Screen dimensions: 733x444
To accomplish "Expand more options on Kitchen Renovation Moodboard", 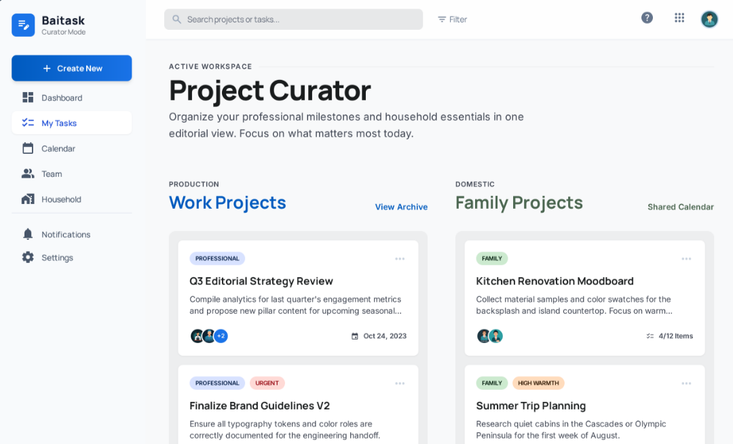I will coord(686,258).
